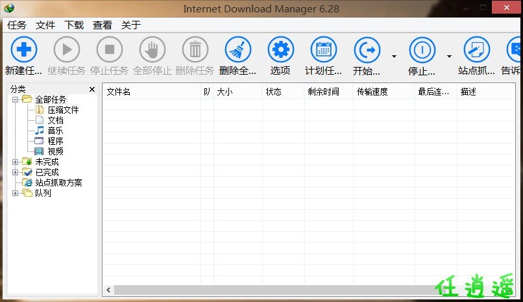Click the 停止任务 stop icon
The width and height of the screenshot is (523, 302).
(x=110, y=49)
